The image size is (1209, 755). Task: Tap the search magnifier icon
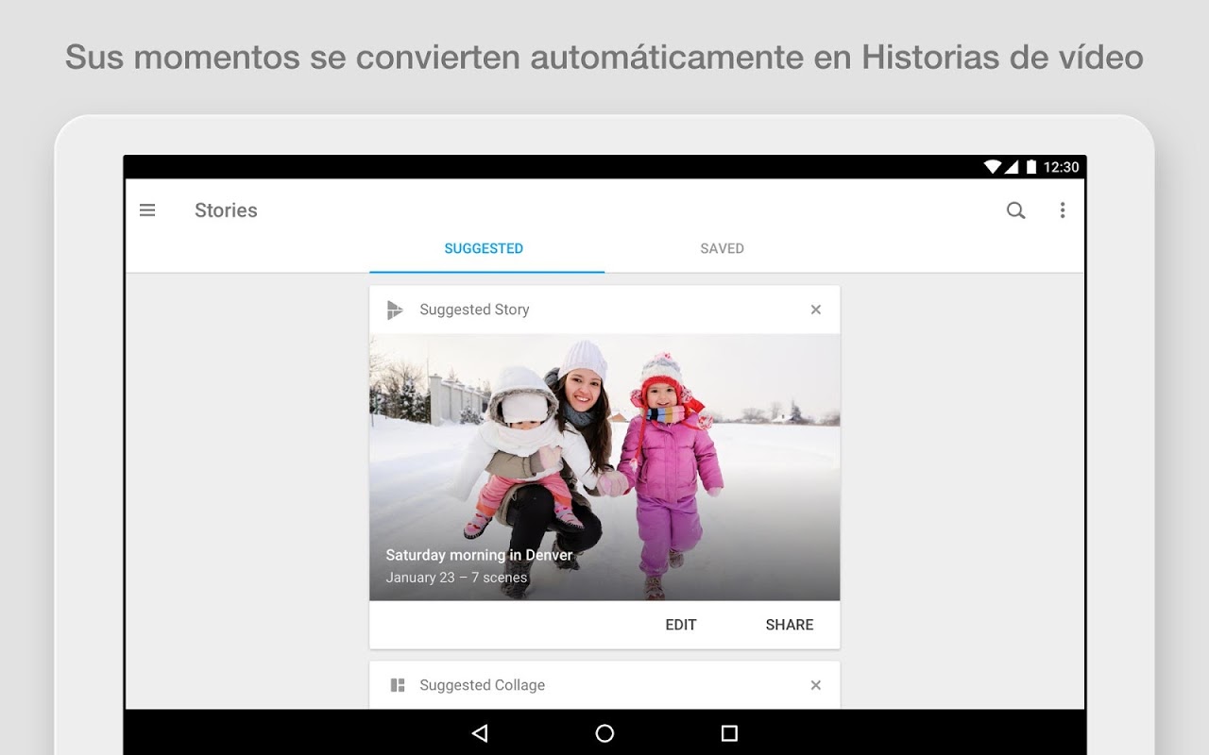(1015, 210)
